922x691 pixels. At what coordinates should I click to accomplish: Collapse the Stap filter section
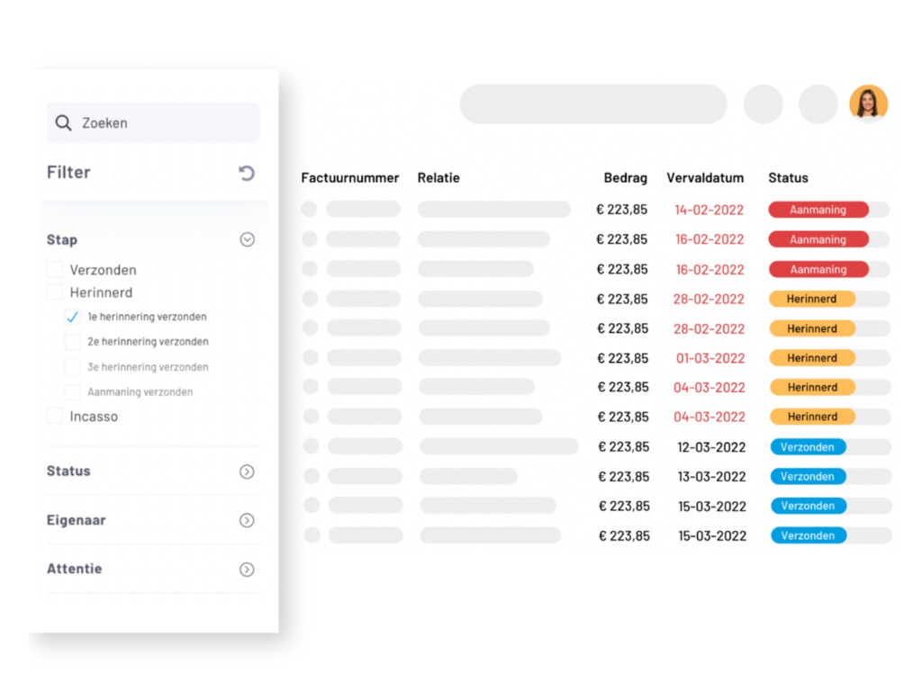(247, 240)
